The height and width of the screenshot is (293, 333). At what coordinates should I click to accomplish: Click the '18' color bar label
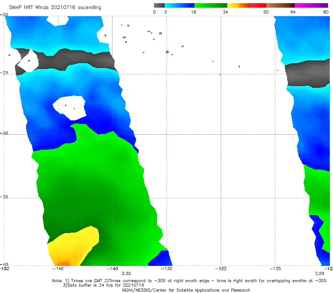tap(193, 12)
